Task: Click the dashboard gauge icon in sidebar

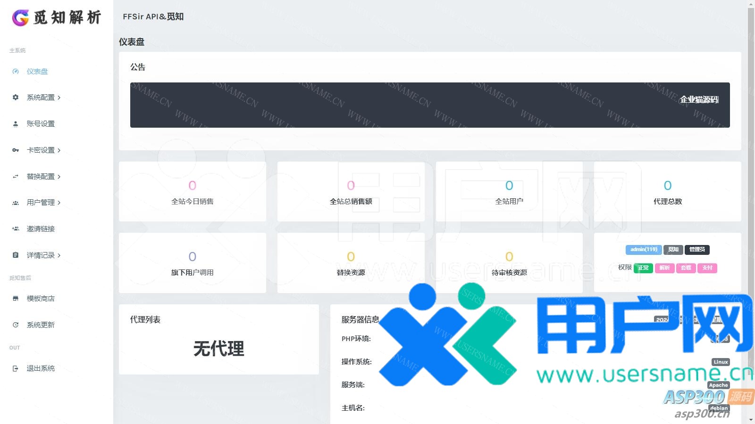Action: tap(16, 72)
